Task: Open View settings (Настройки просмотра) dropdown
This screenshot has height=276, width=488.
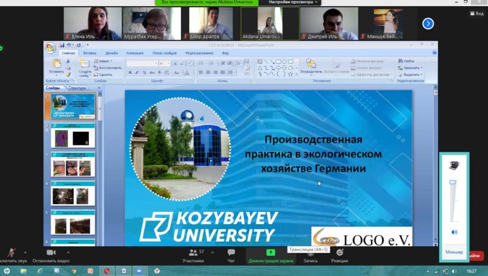Action: click(293, 2)
